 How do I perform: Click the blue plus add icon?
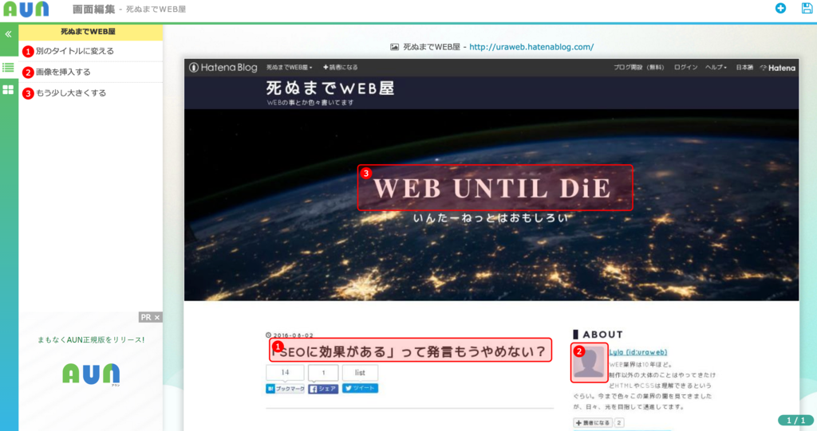coord(780,8)
